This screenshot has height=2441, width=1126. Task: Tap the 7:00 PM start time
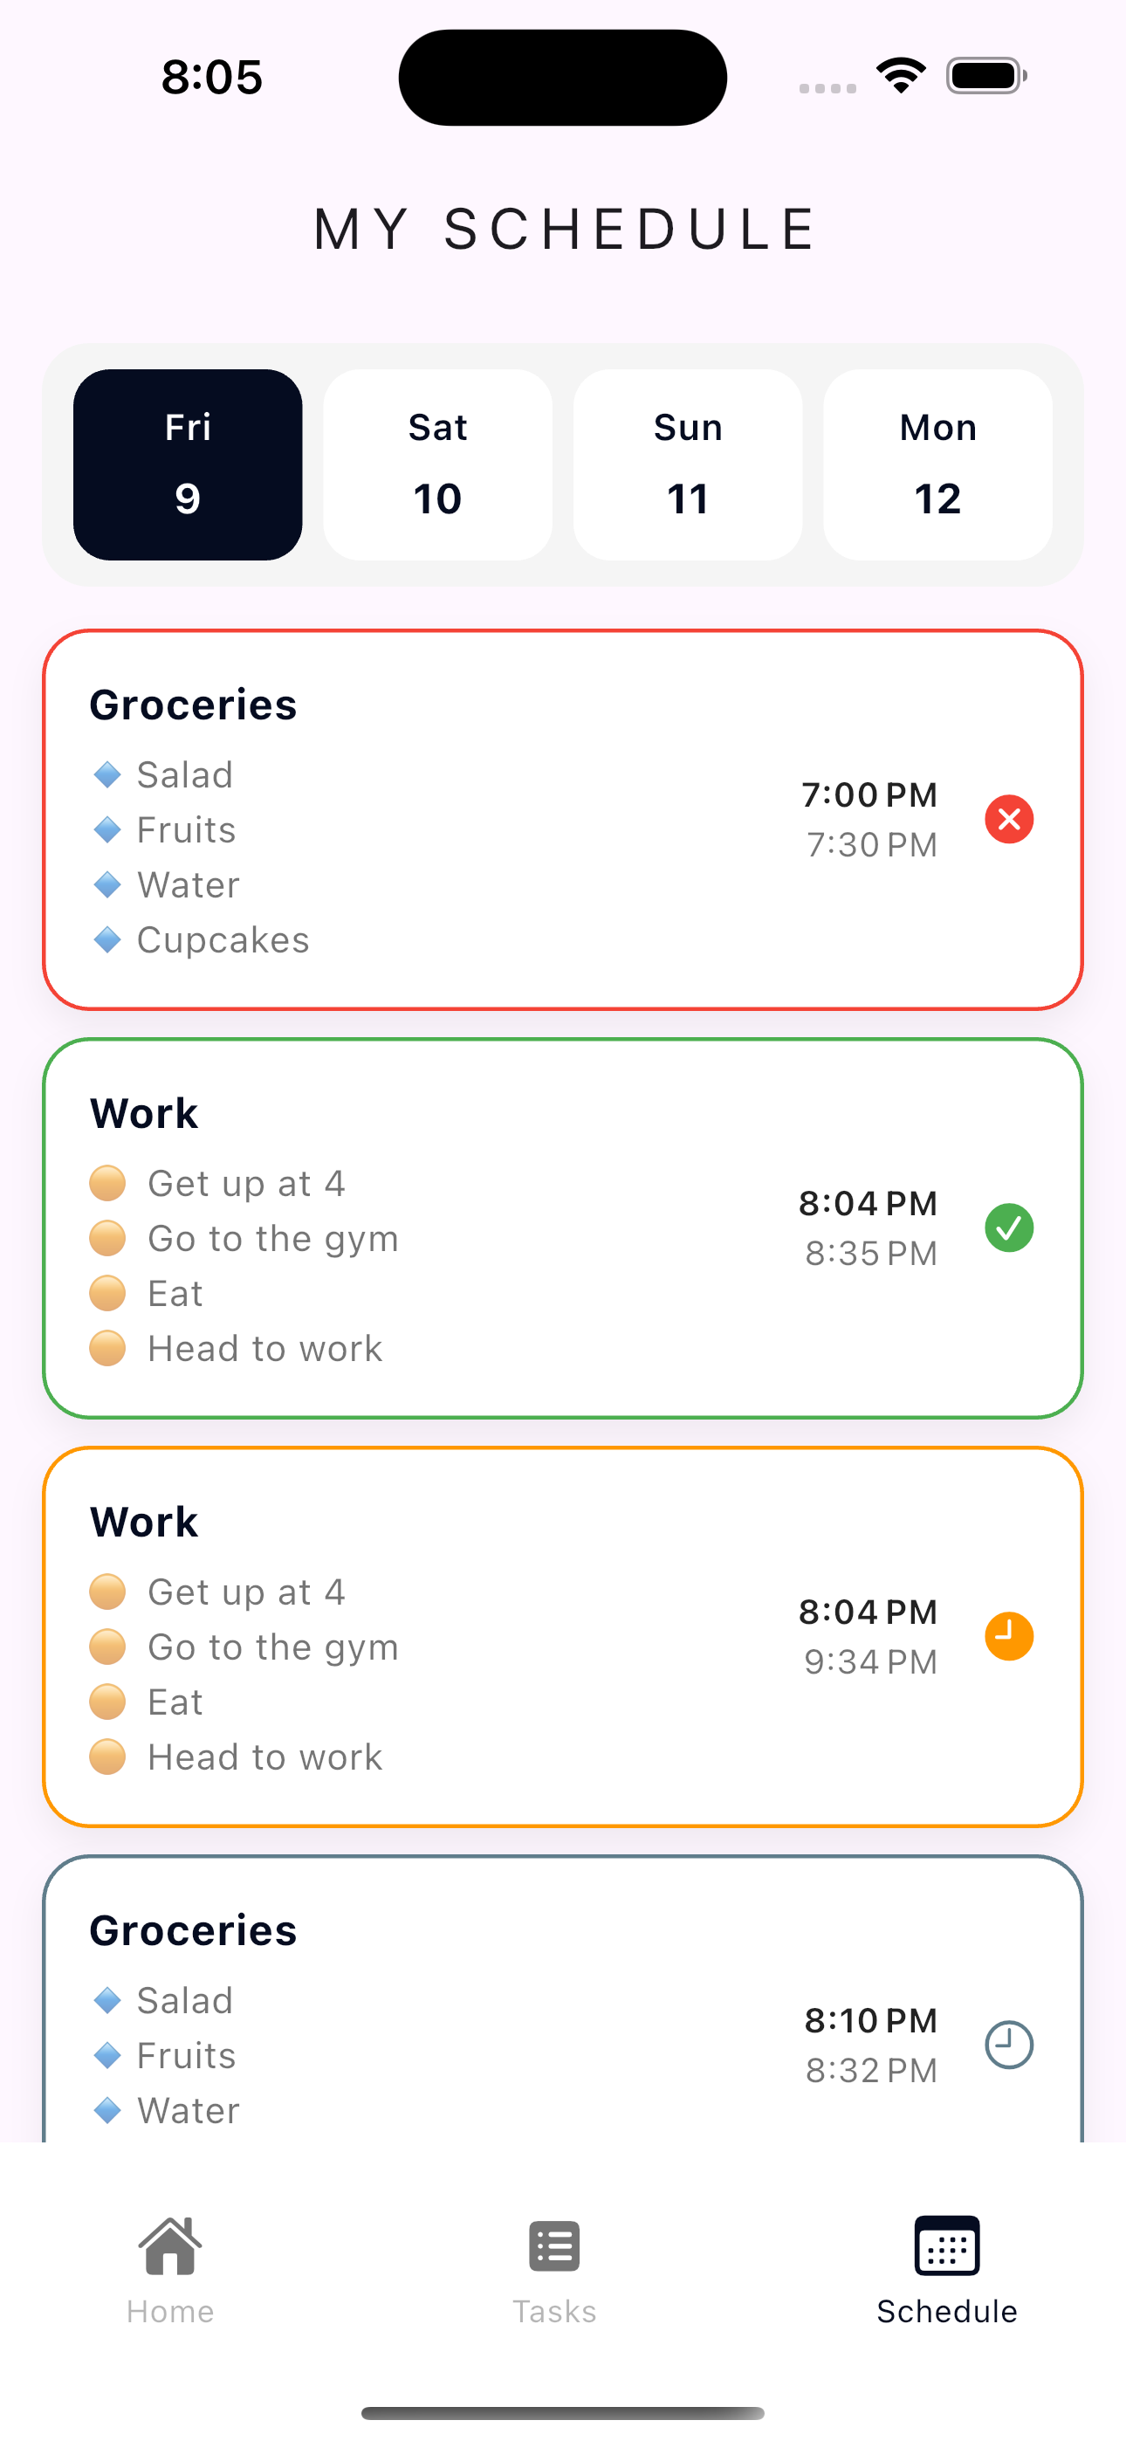pos(869,794)
